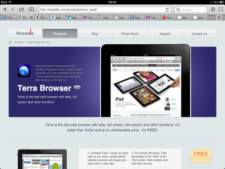Open the Products menu item
This screenshot has height=169, width=225.
(60, 33)
